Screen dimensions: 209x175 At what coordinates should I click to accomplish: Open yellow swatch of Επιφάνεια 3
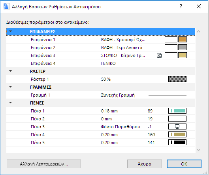point(183,55)
